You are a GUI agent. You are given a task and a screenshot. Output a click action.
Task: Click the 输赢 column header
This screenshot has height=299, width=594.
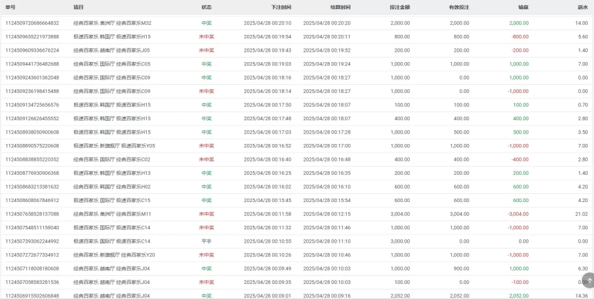tap(524, 7)
